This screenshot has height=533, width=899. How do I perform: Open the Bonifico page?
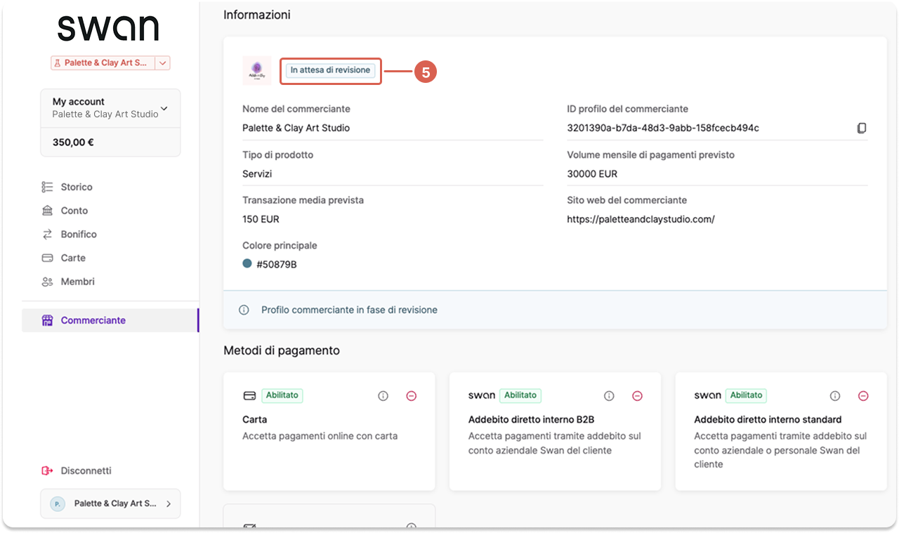(x=79, y=234)
